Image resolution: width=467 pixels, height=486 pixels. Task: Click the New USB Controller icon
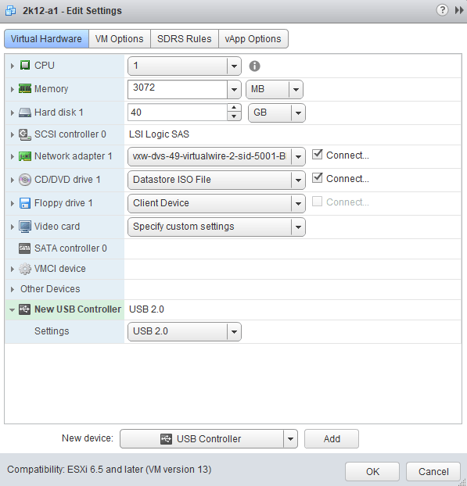click(x=24, y=309)
